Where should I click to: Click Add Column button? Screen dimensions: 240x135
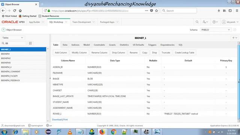(61, 52)
